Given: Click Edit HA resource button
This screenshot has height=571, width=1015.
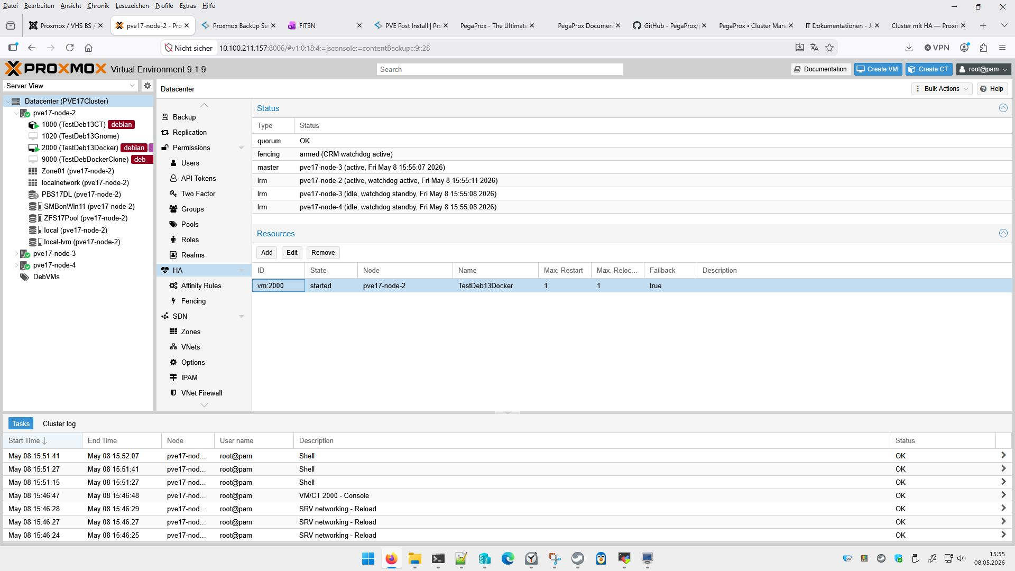Looking at the screenshot, I should coord(292,253).
